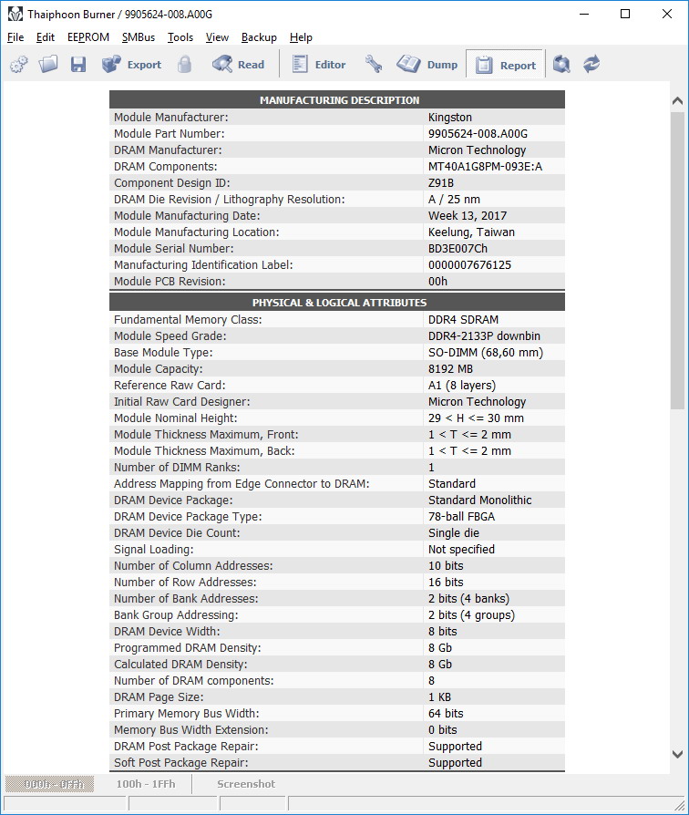Click manufacturing date Week 13, 2017

click(468, 216)
